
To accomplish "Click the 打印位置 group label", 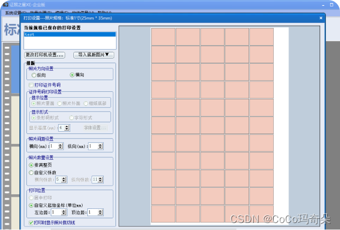I will [x=37, y=190].
